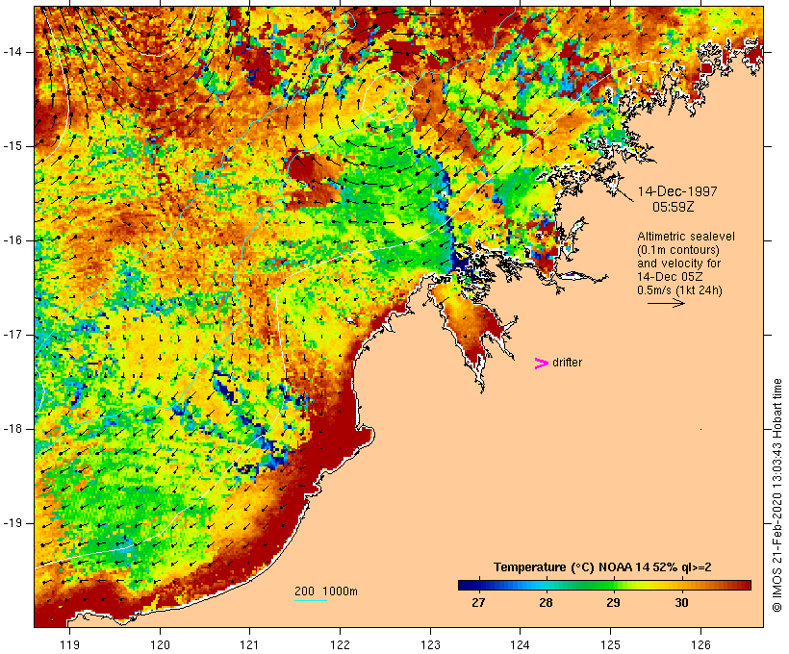
Task: Click 'Altimetric sealevel' caption line
Action: coord(686,237)
